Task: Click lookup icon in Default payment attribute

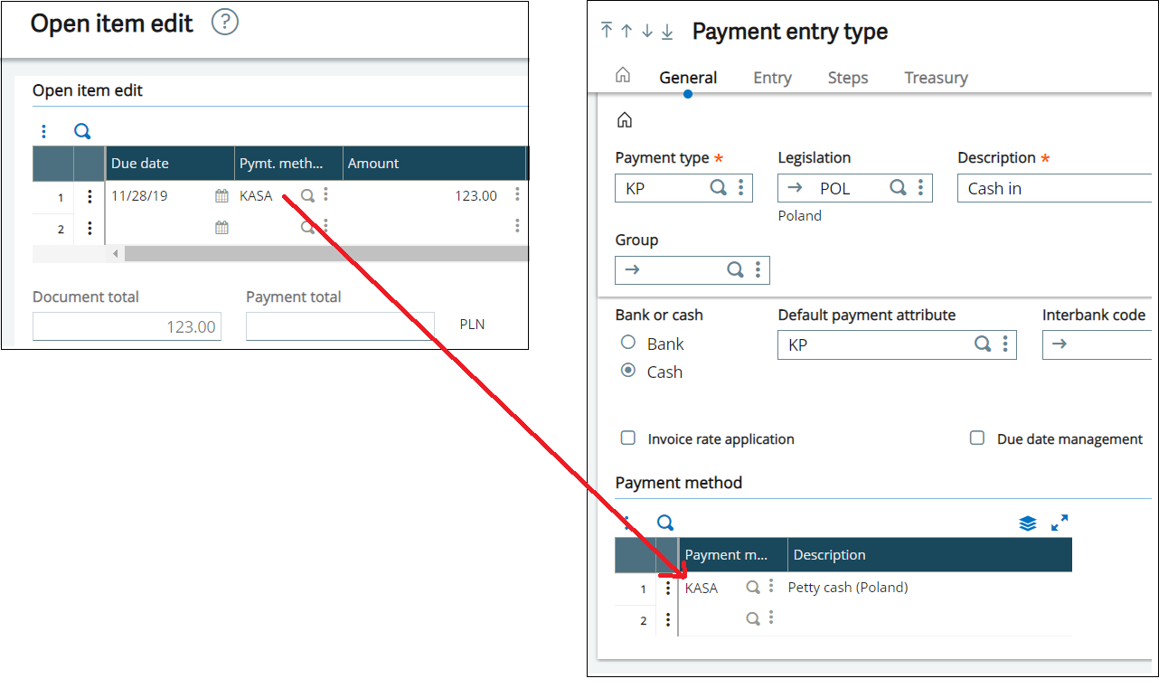Action: pos(983,344)
